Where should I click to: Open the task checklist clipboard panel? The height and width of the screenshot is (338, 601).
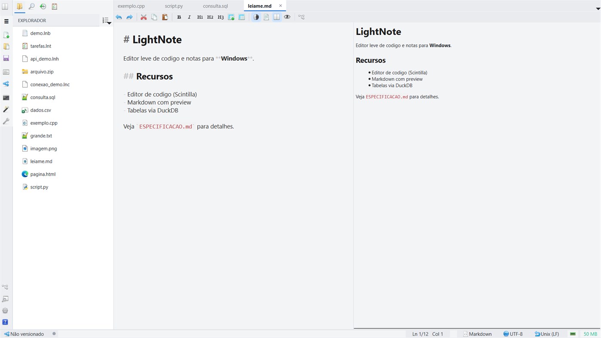pos(55,6)
